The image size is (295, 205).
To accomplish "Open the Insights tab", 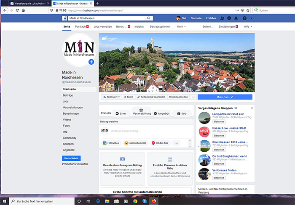I will (x=139, y=26).
